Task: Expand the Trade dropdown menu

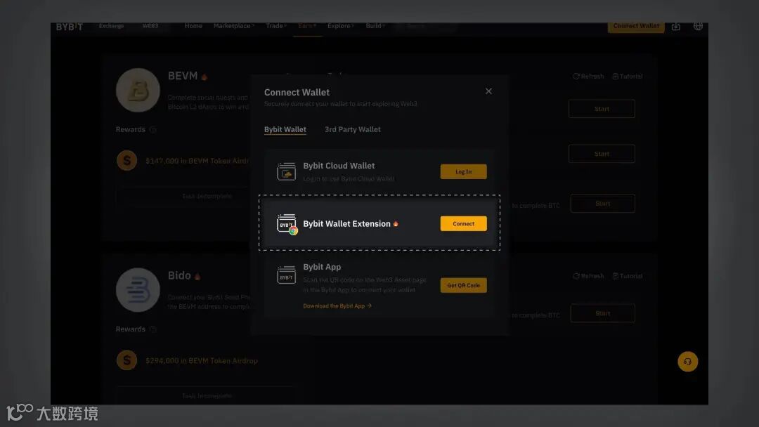Action: 276,26
